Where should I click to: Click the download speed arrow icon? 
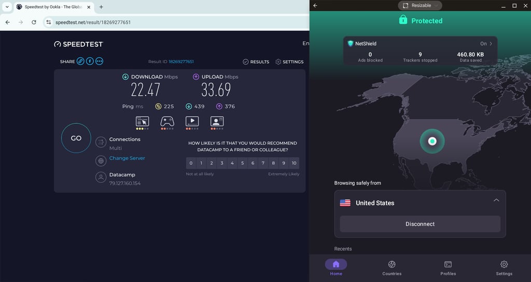(125, 77)
